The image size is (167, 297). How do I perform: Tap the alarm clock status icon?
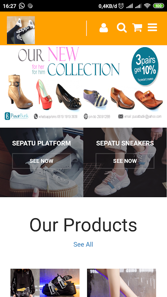pyautogui.click(x=121, y=6)
